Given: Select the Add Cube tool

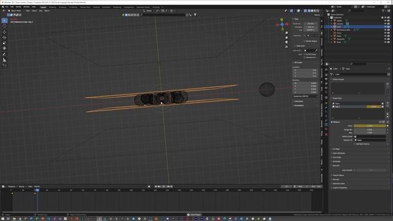Looking at the screenshot, I should [x=4, y=66].
